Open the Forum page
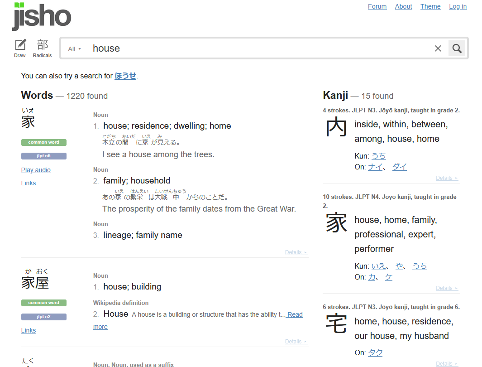The image size is (482, 367). 377,6
